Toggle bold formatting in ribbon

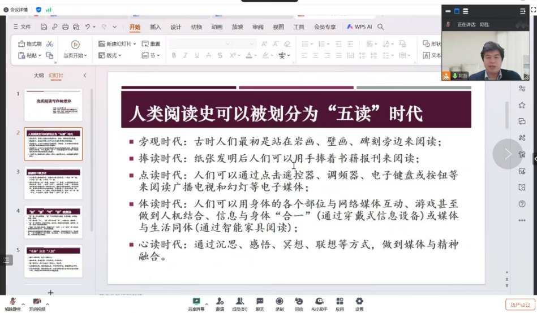(174, 55)
